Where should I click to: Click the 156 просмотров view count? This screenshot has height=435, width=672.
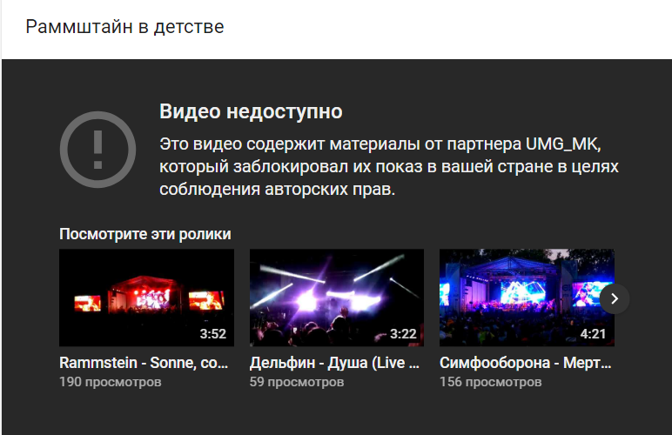point(490,381)
